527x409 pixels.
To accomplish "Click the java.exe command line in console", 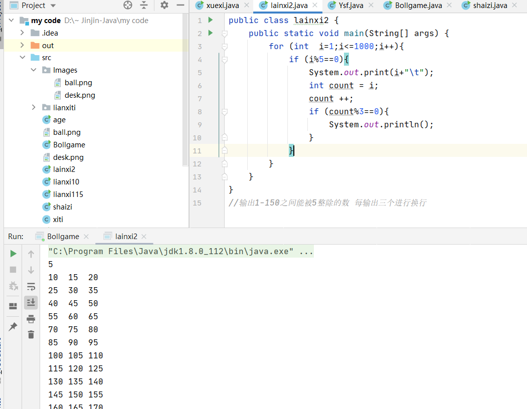I will click(181, 252).
